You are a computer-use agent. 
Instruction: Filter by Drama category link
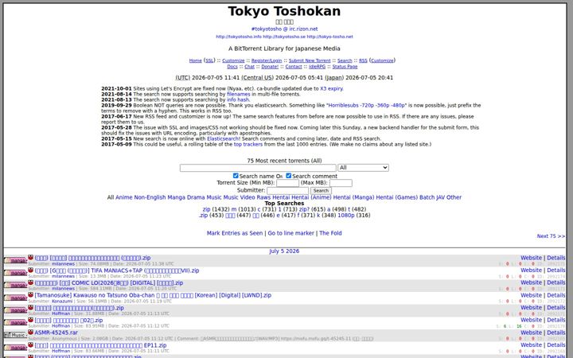coord(196,197)
